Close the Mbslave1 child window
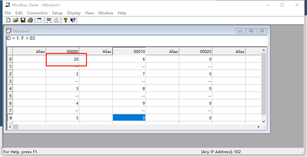The height and width of the screenshot is (157, 307). tap(262, 31)
